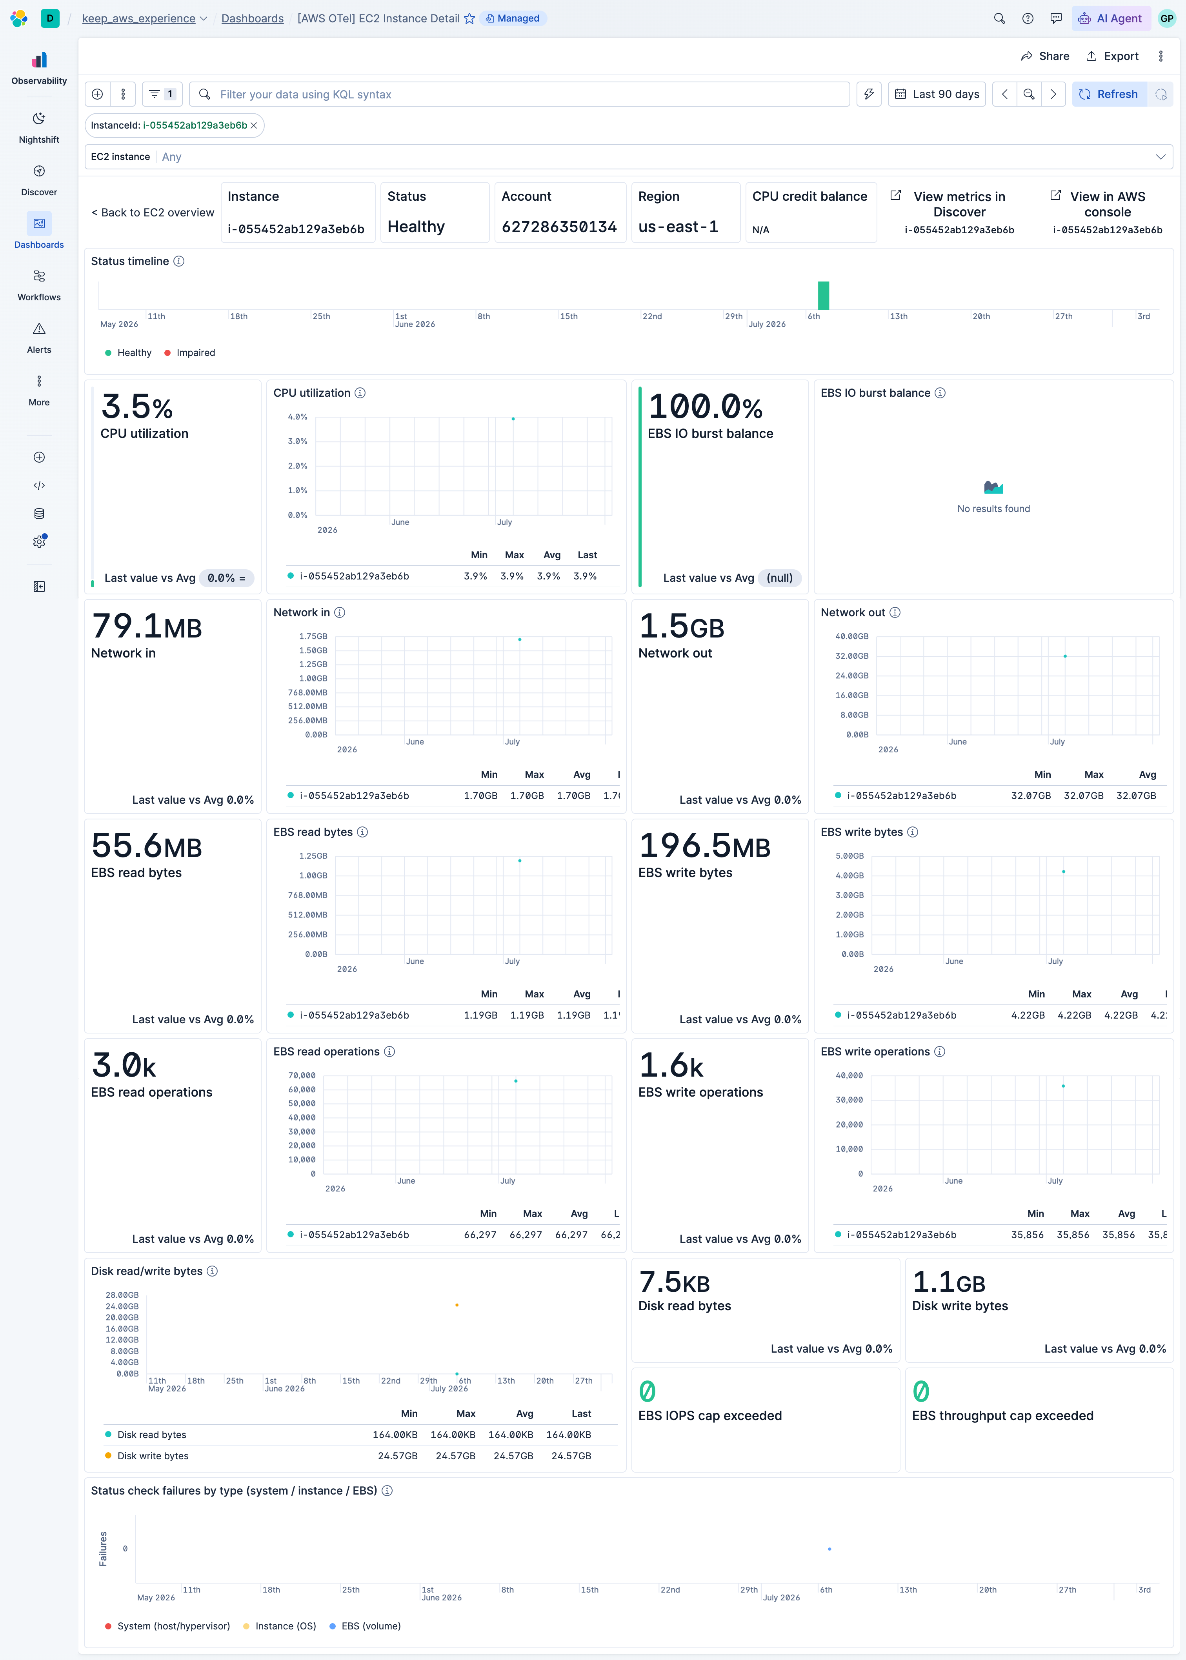Show info for EBS write operations chart

[x=940, y=1051]
